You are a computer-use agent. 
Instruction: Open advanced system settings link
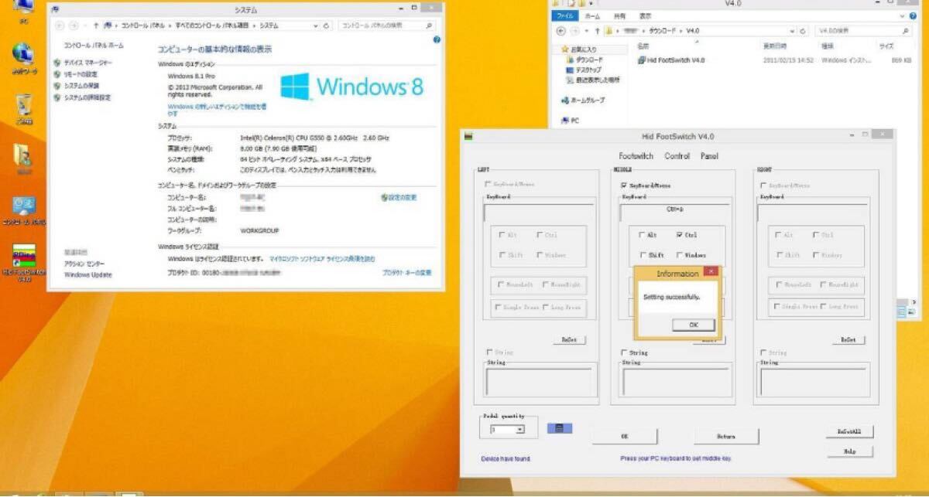(87, 97)
